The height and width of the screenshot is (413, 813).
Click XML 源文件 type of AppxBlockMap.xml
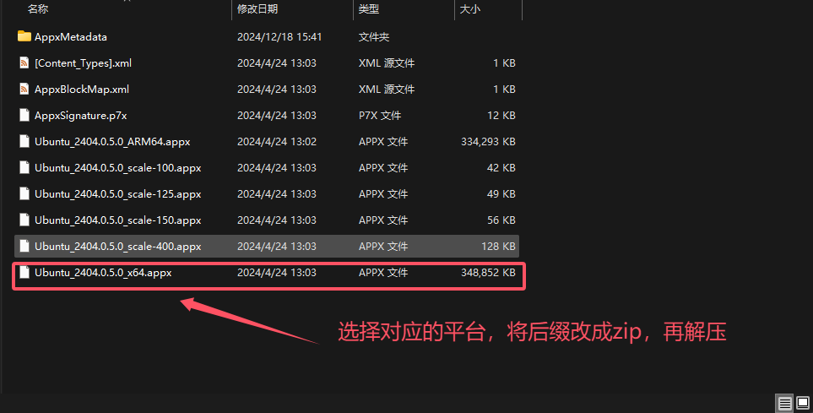pos(387,90)
